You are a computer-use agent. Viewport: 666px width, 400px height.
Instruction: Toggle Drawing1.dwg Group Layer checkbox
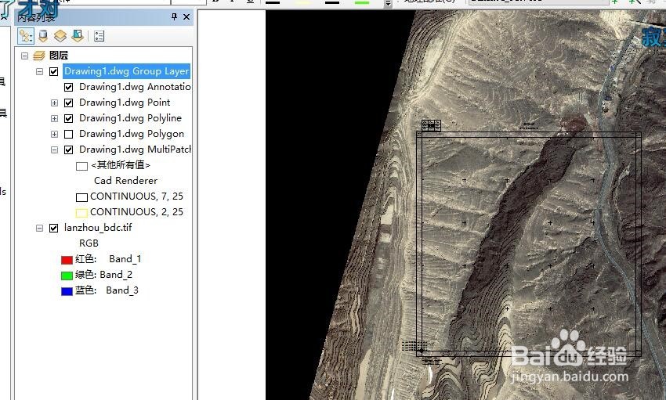coord(53,71)
